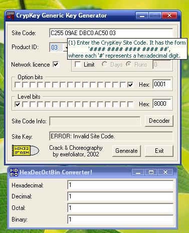Maximize the HexDecOctBin Converter window
Screen dimensions: 189x233
click(x=151, y=172)
